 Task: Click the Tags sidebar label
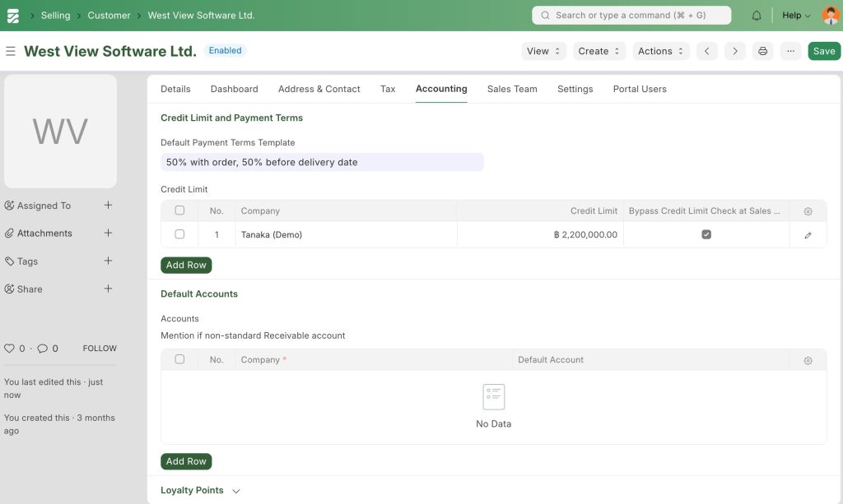27,261
